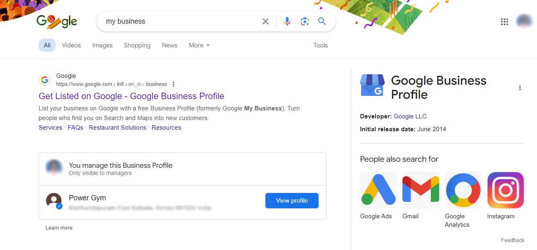Click the Google Business Profile storefront icon
The height and width of the screenshot is (250, 537).
pos(372,85)
